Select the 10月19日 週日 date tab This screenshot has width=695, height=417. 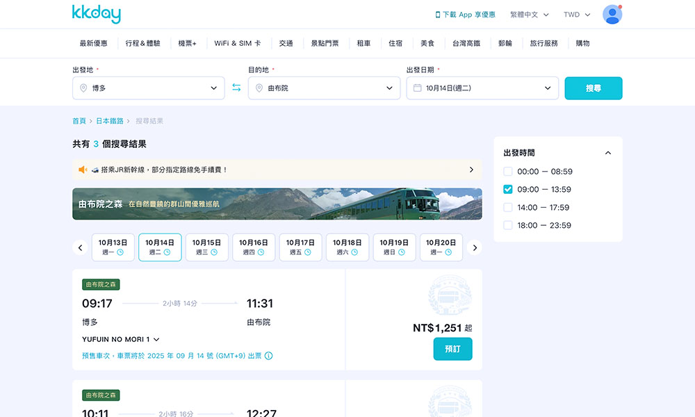(x=395, y=247)
